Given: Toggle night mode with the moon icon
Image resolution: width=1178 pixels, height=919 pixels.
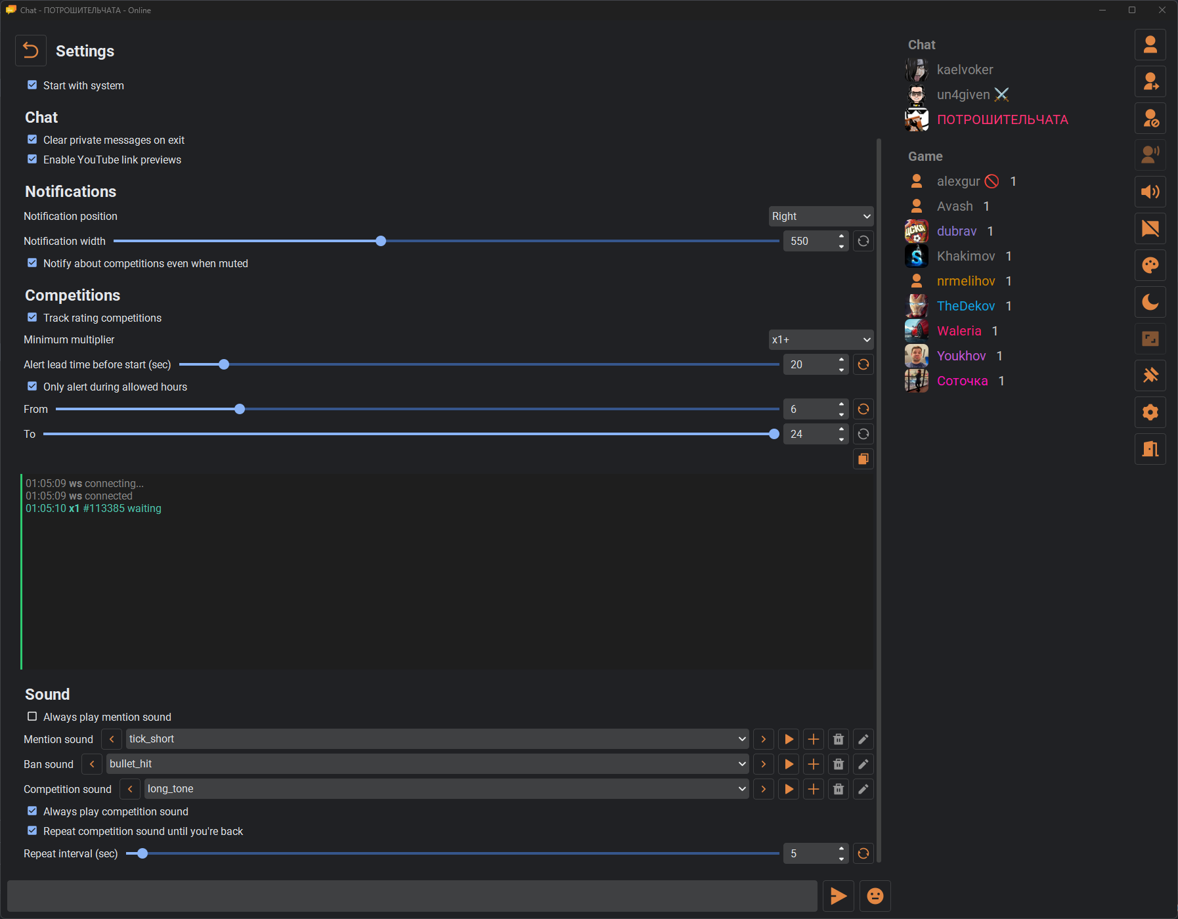Looking at the screenshot, I should (1150, 302).
